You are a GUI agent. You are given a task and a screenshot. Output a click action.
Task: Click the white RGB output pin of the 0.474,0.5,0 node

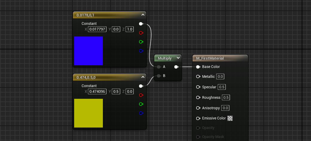point(141,86)
